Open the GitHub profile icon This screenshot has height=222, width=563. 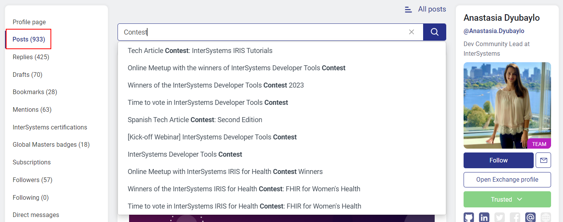469,217
